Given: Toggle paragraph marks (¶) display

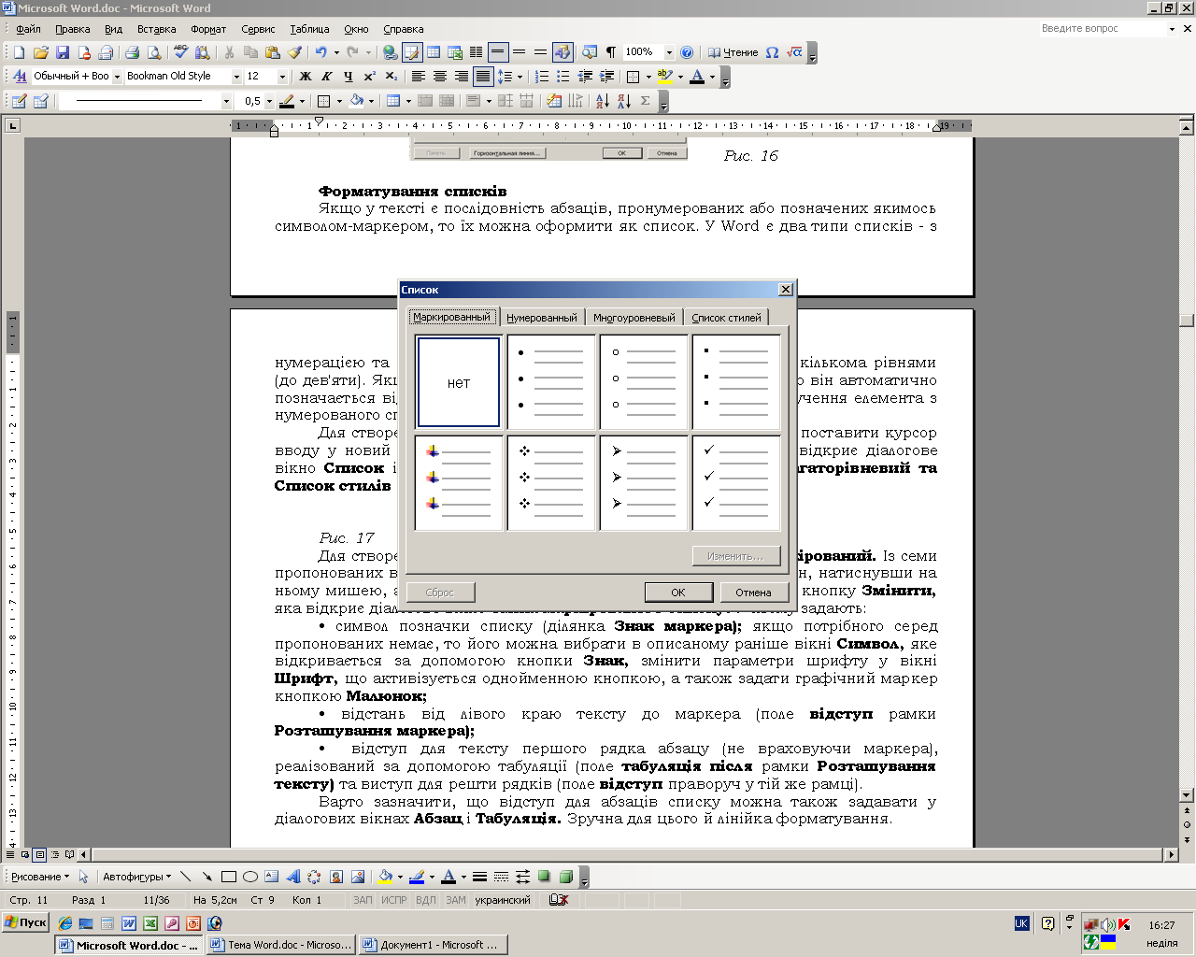Looking at the screenshot, I should point(610,52).
